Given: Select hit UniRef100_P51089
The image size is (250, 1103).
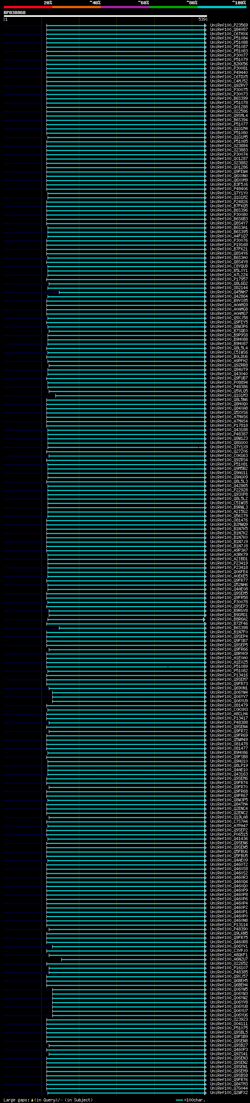Looking at the screenshot, I should pyautogui.click(x=229, y=666).
